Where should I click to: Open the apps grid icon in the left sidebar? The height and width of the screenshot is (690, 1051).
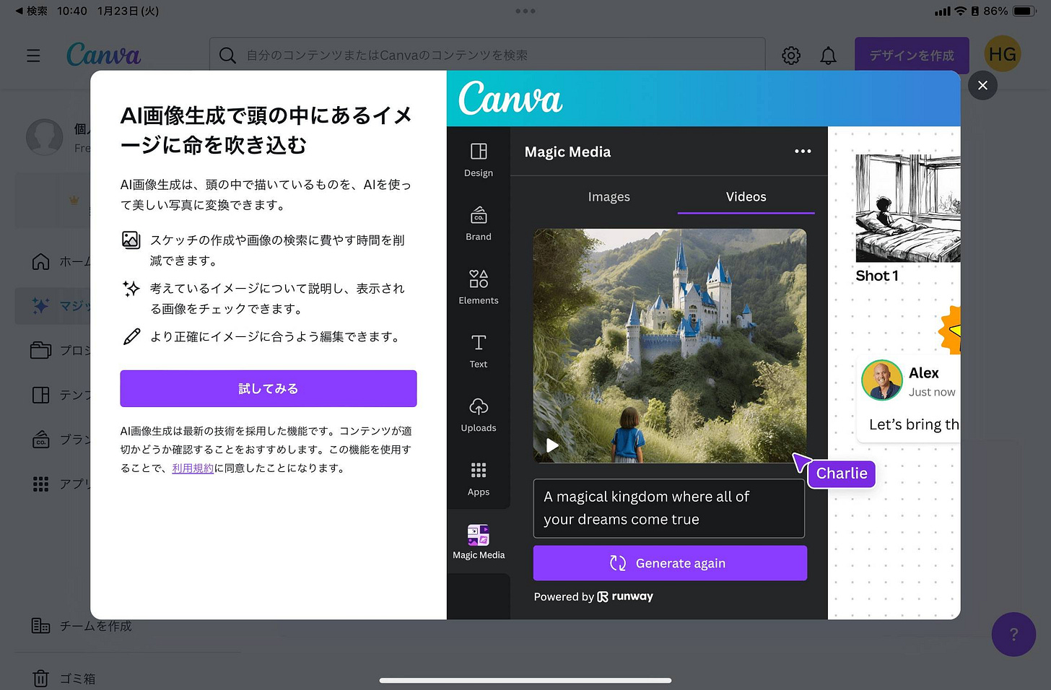pyautogui.click(x=41, y=484)
